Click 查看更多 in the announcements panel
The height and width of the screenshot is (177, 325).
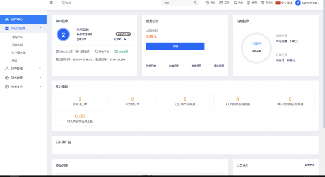point(309,165)
